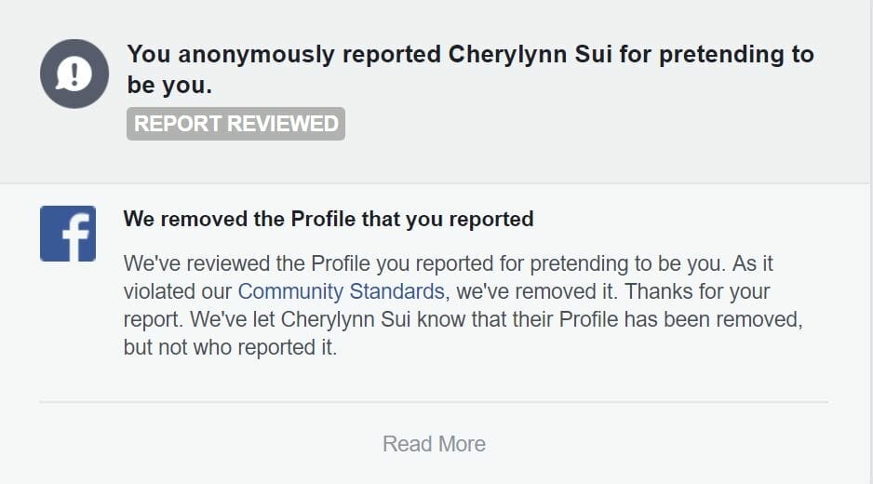Click the 'You anonymously reported' headline text
The image size is (873, 484).
click(284, 55)
